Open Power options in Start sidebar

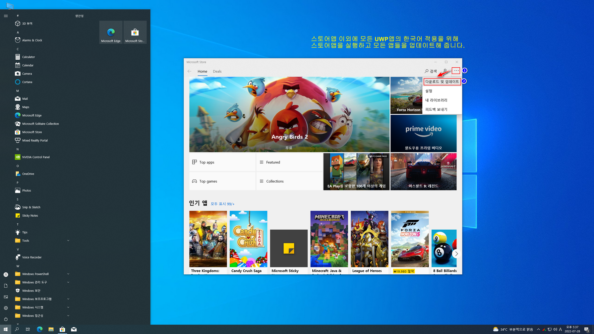(6, 319)
